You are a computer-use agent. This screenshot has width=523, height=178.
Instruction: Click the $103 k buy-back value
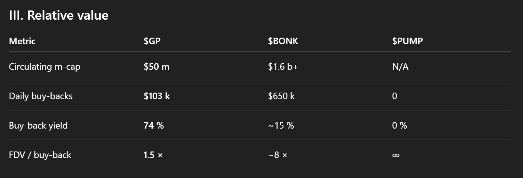point(157,96)
